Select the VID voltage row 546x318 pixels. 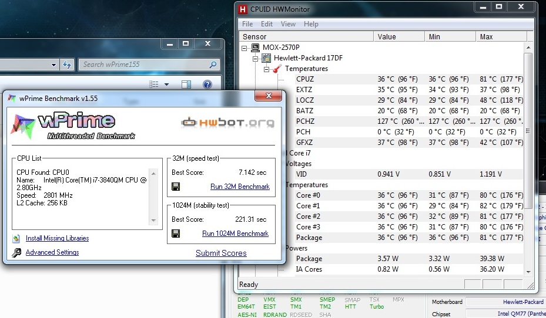(x=409, y=174)
